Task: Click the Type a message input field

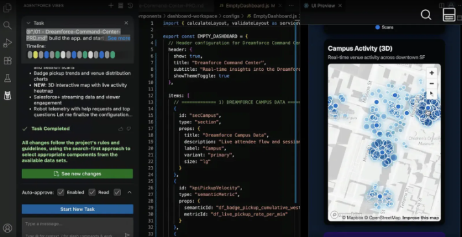Action: [77, 224]
